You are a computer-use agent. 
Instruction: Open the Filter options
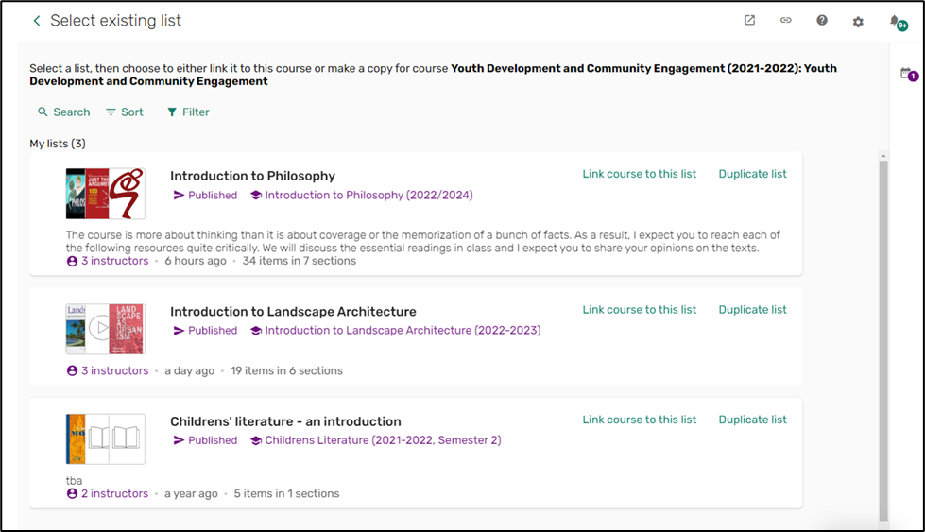[x=188, y=112]
